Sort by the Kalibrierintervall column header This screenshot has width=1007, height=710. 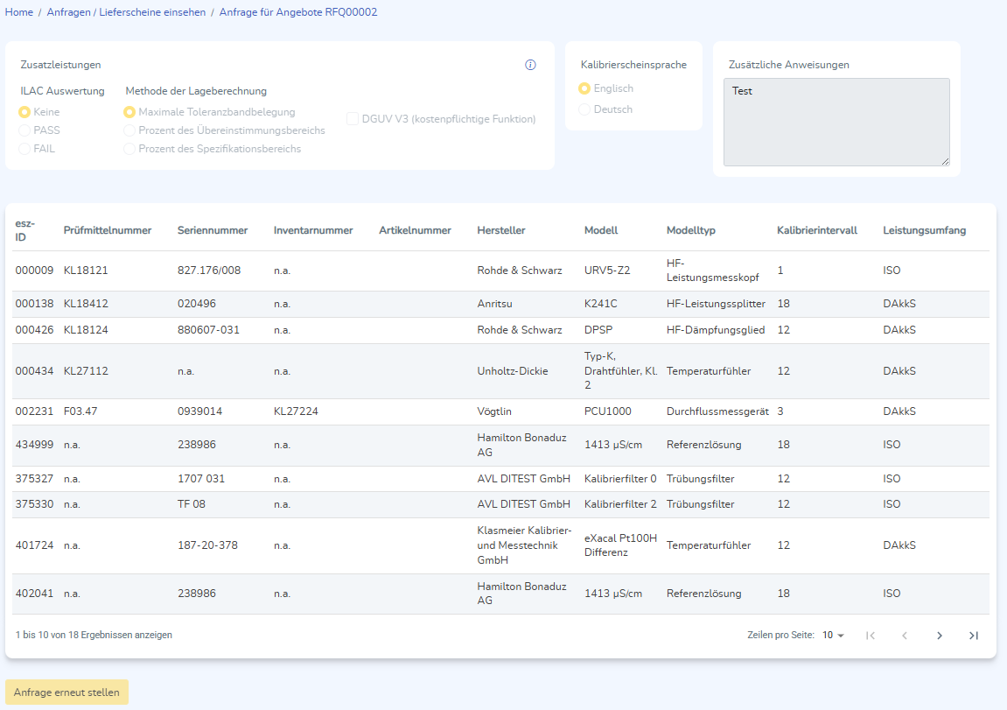coord(816,230)
